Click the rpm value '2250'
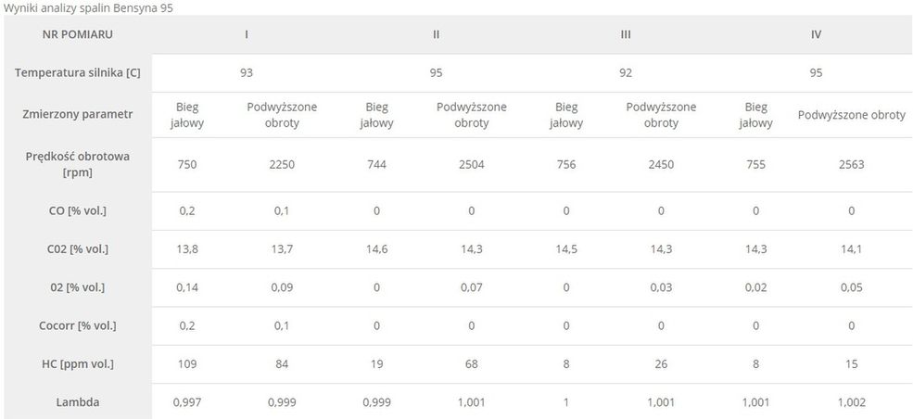The width and height of the screenshot is (913, 419). [x=281, y=165]
